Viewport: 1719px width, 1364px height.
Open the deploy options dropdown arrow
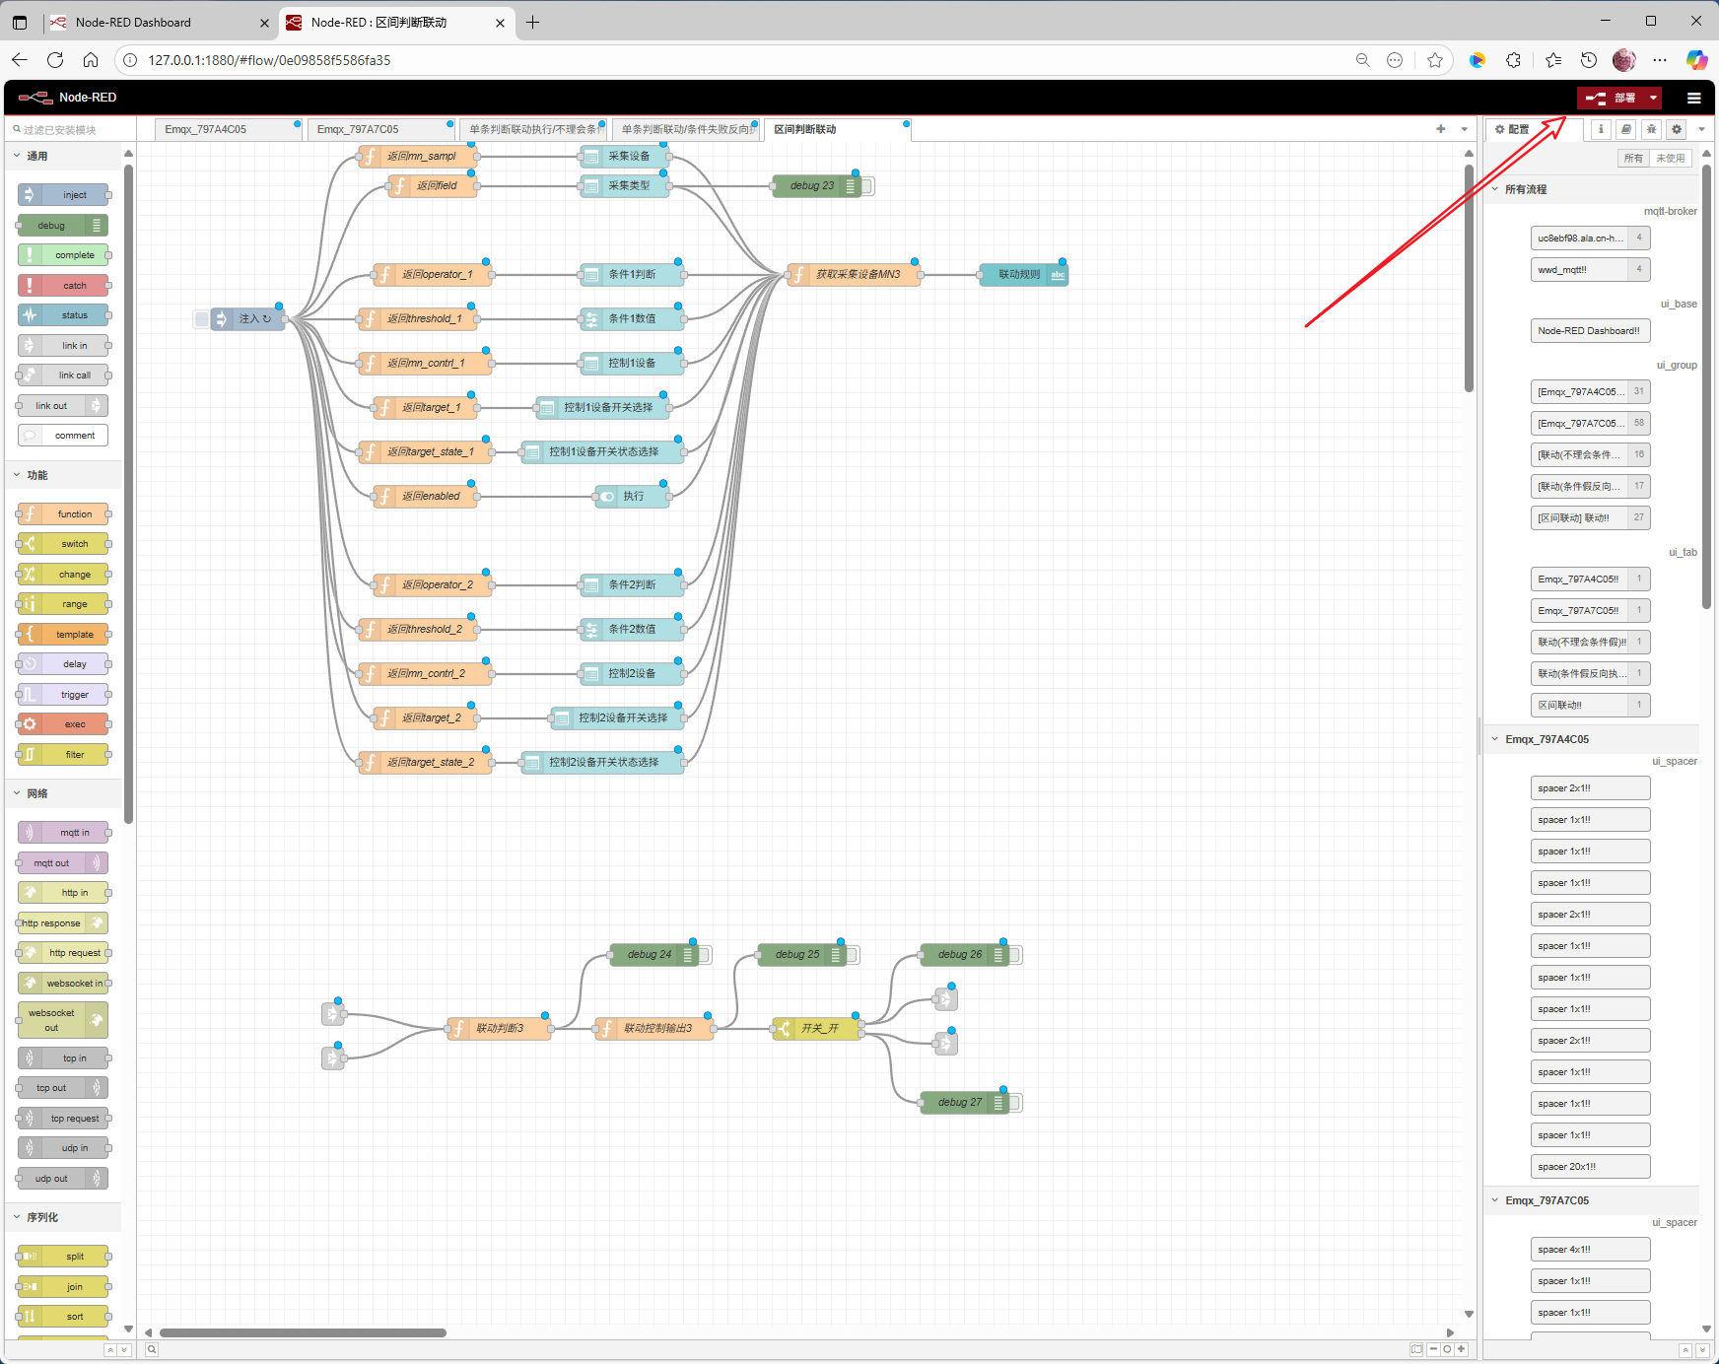click(1653, 98)
